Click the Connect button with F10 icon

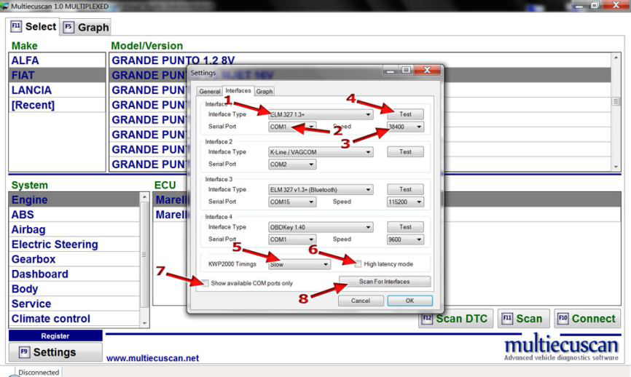586,318
